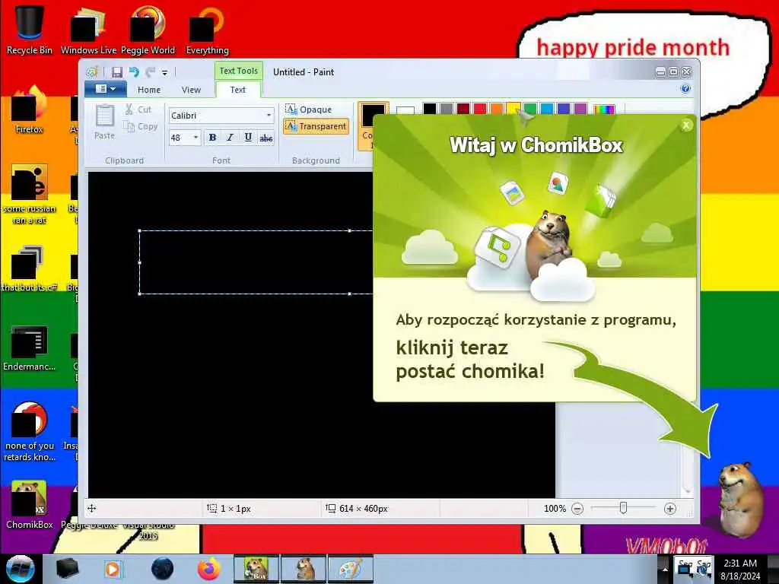Click the media player taskbar icon
The height and width of the screenshot is (584, 779).
pos(113,569)
